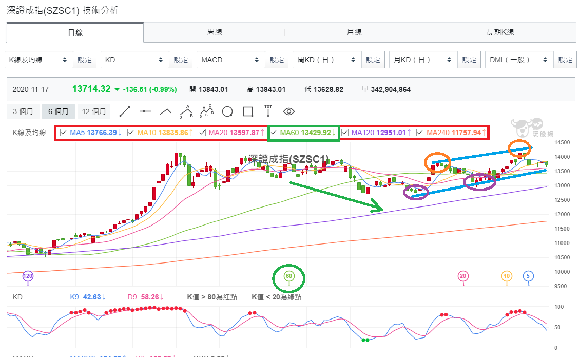Toggle drawings visibility with eye icon
Image resolution: width=580 pixels, height=357 pixels.
coord(289,111)
